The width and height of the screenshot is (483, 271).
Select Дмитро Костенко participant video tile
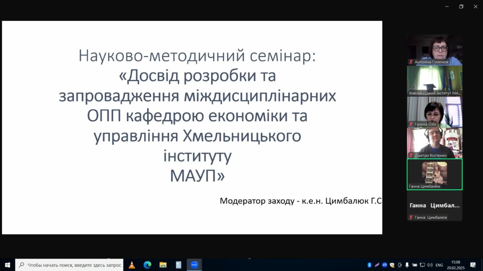[434, 143]
